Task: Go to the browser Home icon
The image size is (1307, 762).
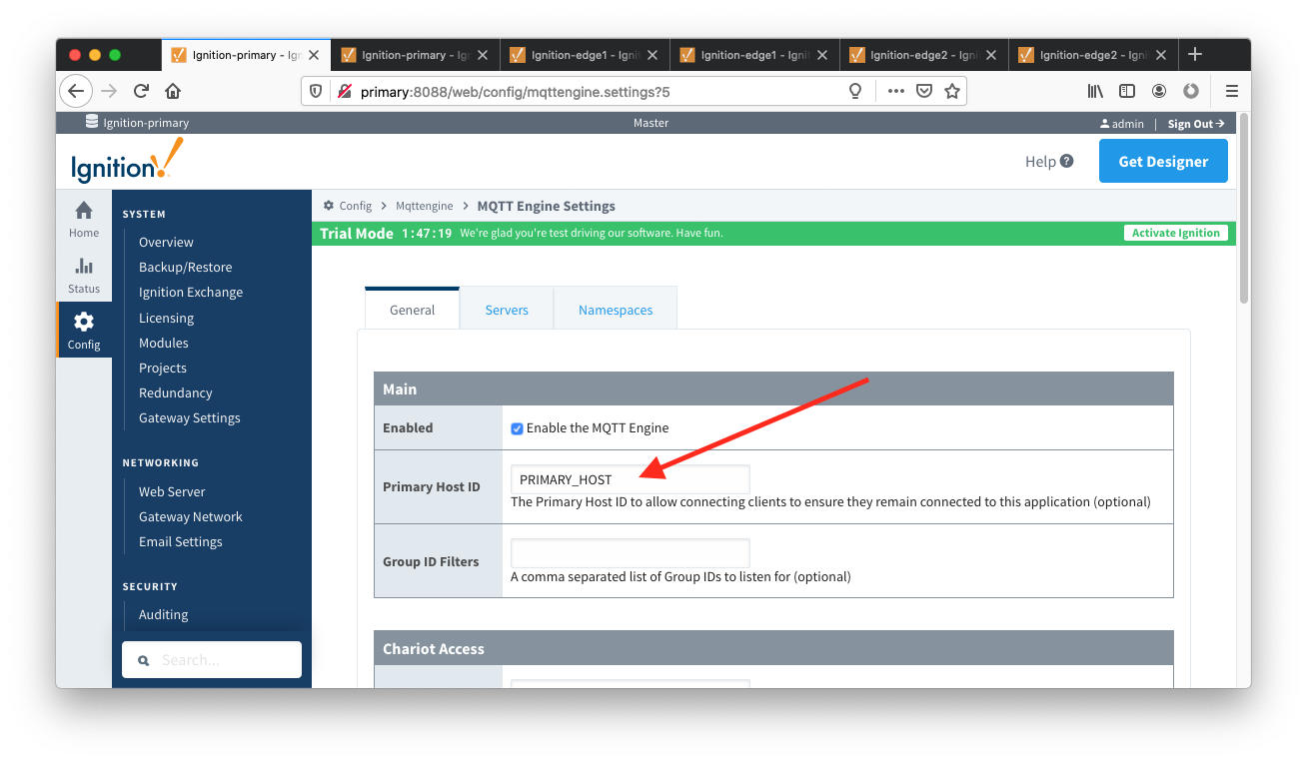Action: [173, 91]
